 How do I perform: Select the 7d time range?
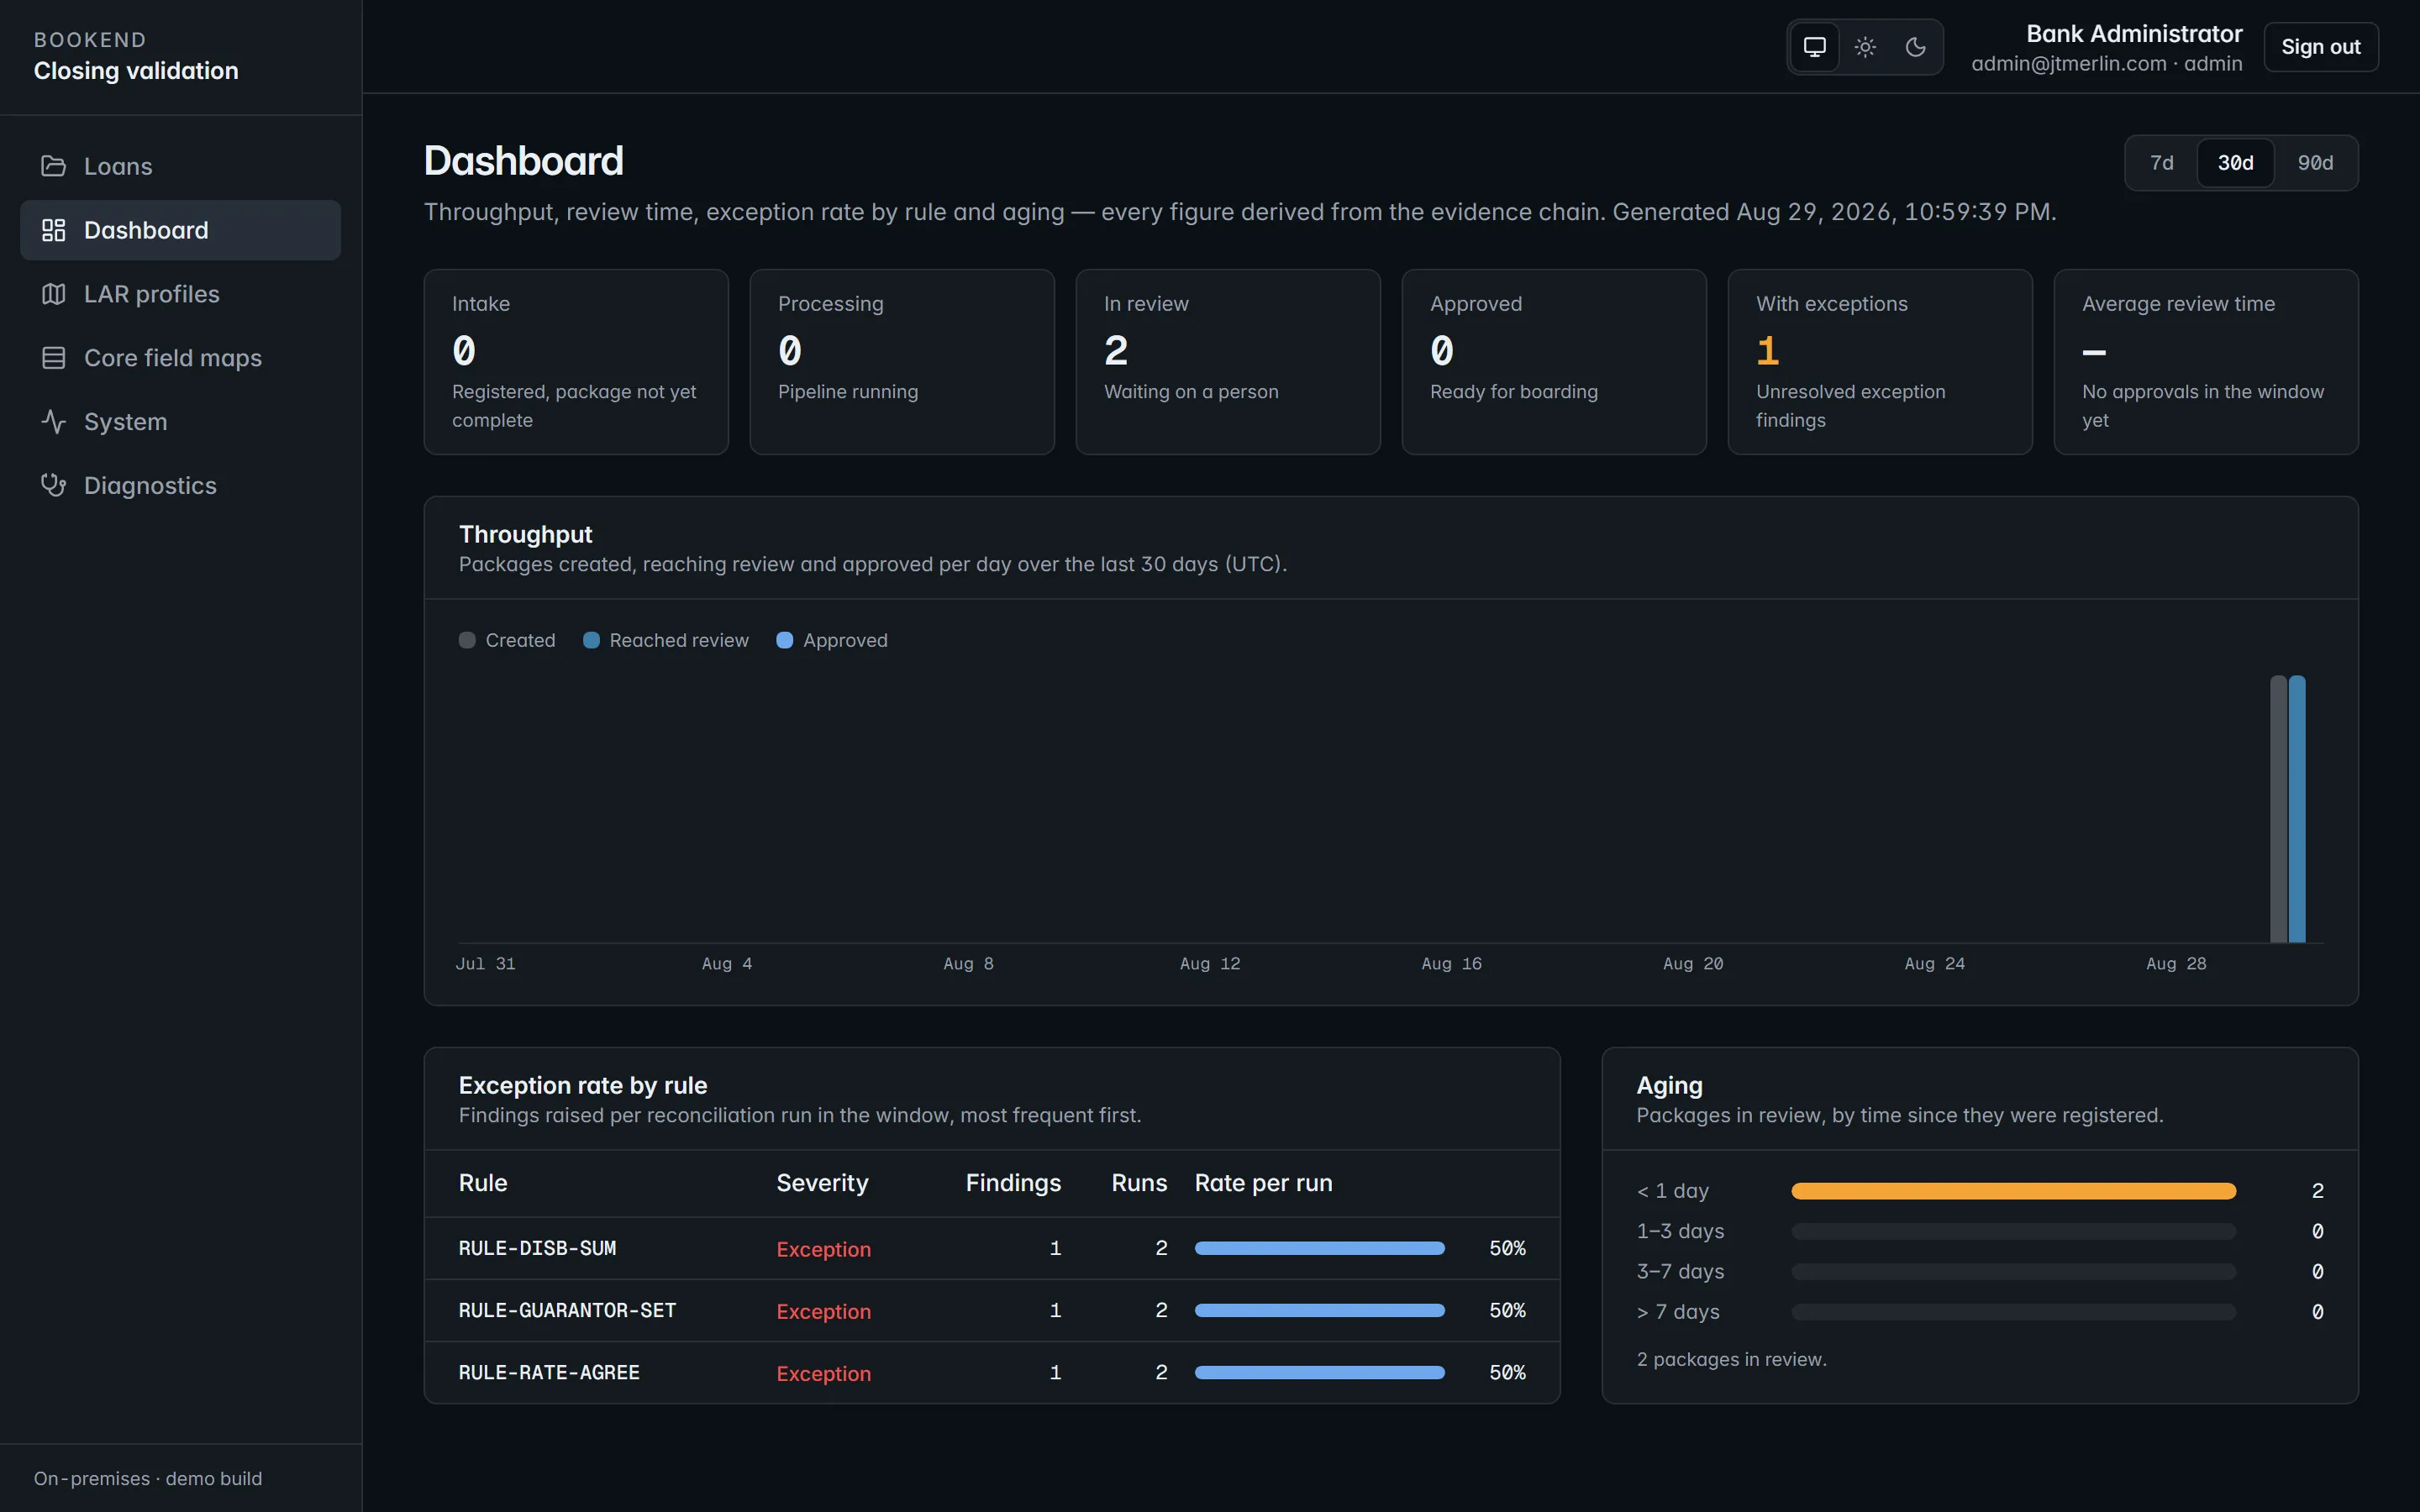click(2162, 163)
